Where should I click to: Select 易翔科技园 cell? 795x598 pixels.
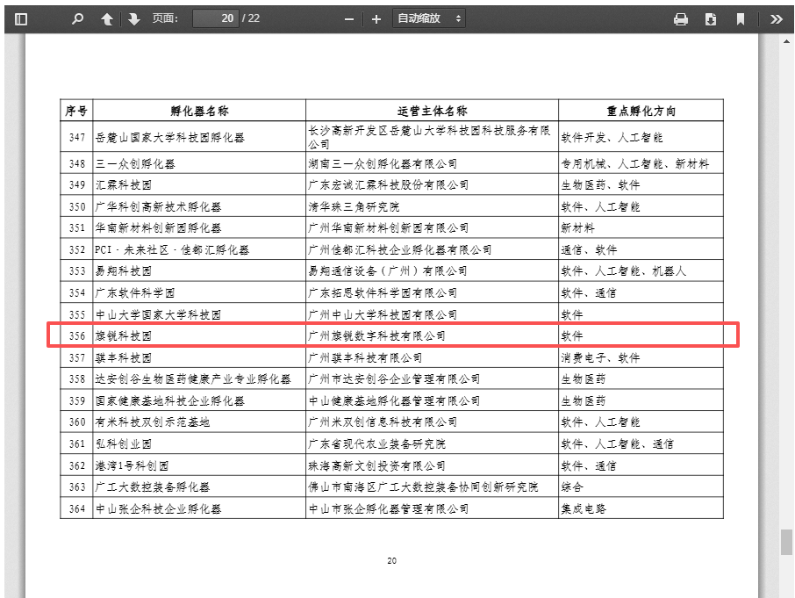coord(199,270)
